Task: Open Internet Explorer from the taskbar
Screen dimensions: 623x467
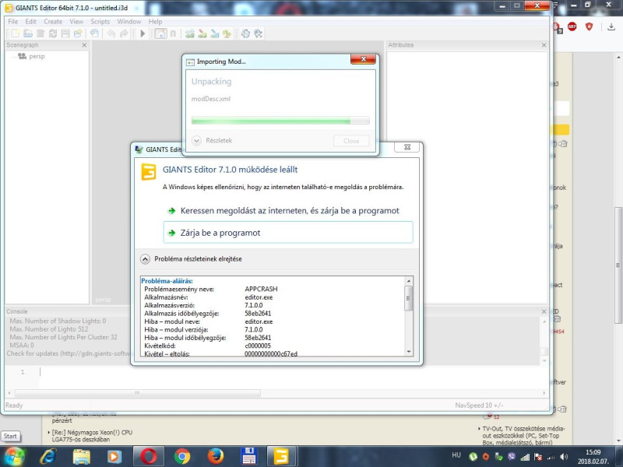Action: pos(48,456)
